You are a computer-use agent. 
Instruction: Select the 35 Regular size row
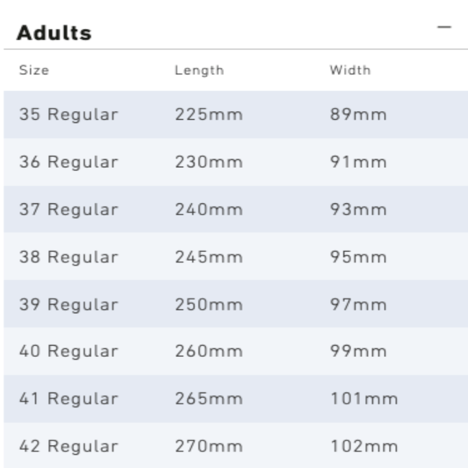(x=68, y=115)
